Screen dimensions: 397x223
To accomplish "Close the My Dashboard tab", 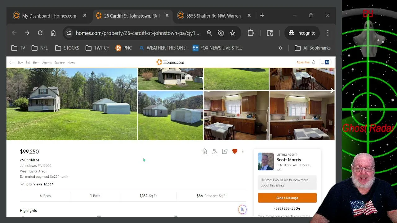I will tap(85, 15).
